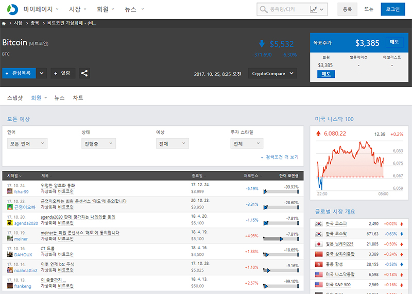
Task: Open the 뉴스 tab under Bitcoin
Action: tap(59, 98)
